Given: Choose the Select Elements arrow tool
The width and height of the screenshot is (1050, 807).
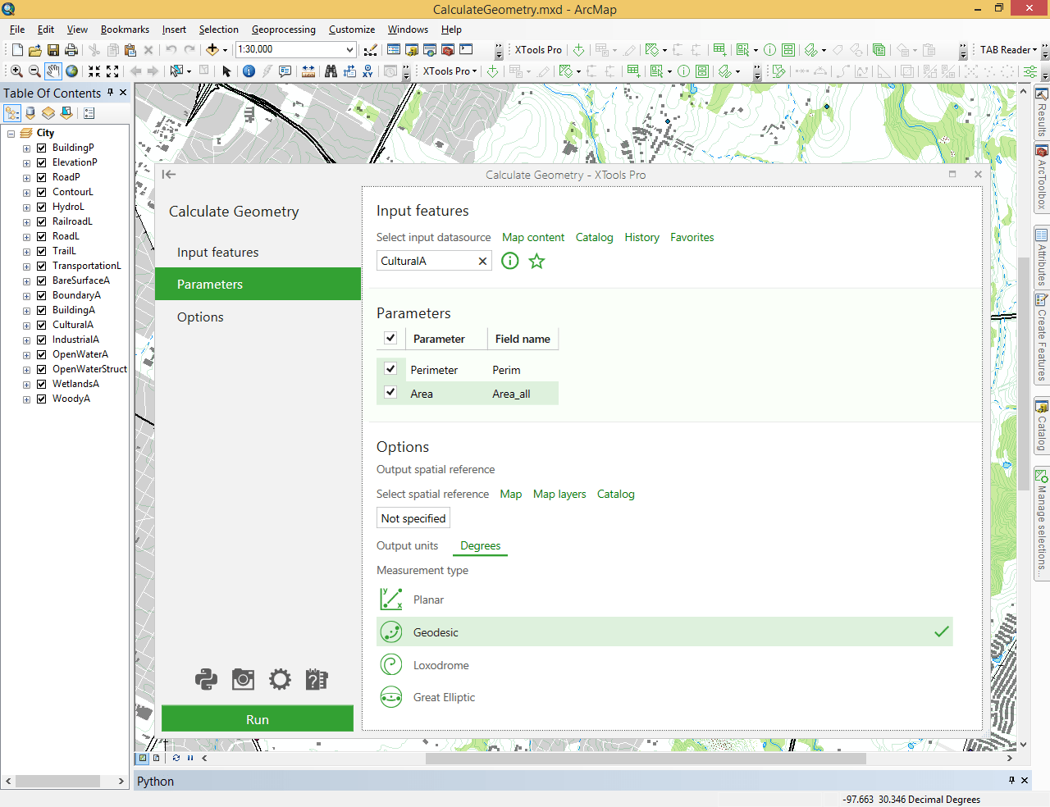Looking at the screenshot, I should point(227,71).
